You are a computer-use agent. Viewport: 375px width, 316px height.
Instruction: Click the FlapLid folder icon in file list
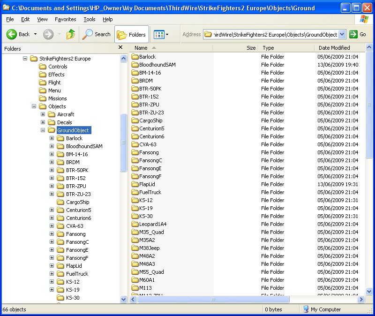135,184
